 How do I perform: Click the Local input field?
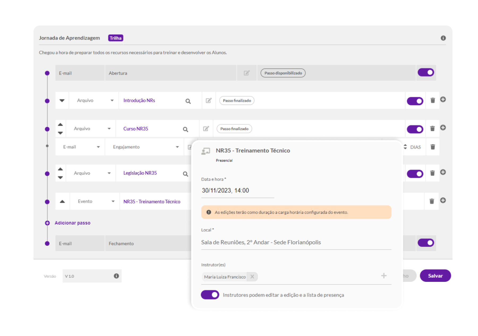(x=296, y=242)
